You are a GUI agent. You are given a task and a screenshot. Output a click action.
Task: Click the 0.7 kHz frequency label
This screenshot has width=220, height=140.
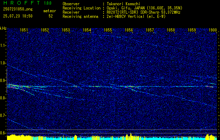[3, 115]
